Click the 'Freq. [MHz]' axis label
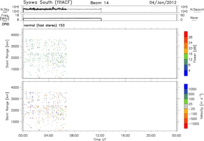This screenshot has height=141, width=204. (5, 17)
